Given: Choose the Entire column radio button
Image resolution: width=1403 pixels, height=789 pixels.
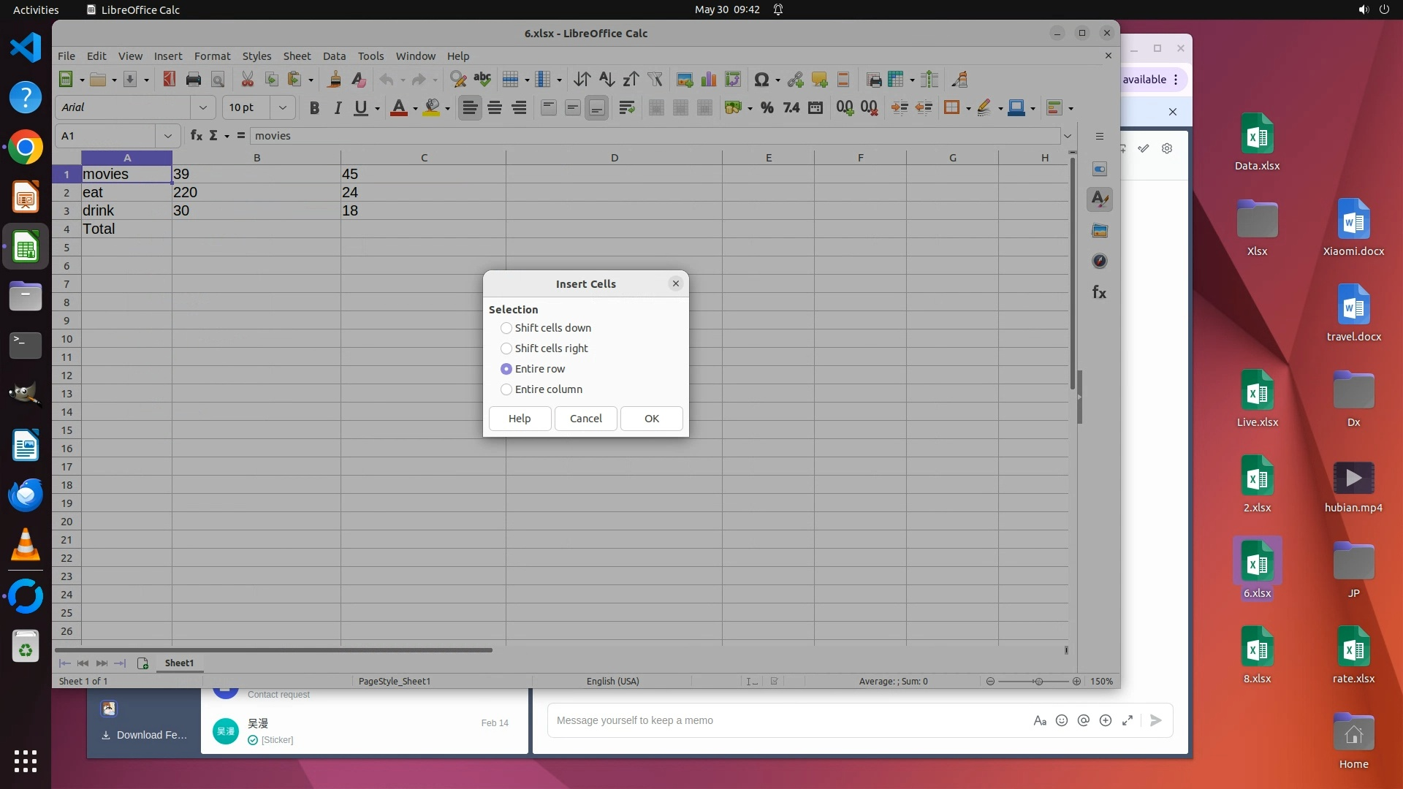Looking at the screenshot, I should pyautogui.click(x=506, y=389).
